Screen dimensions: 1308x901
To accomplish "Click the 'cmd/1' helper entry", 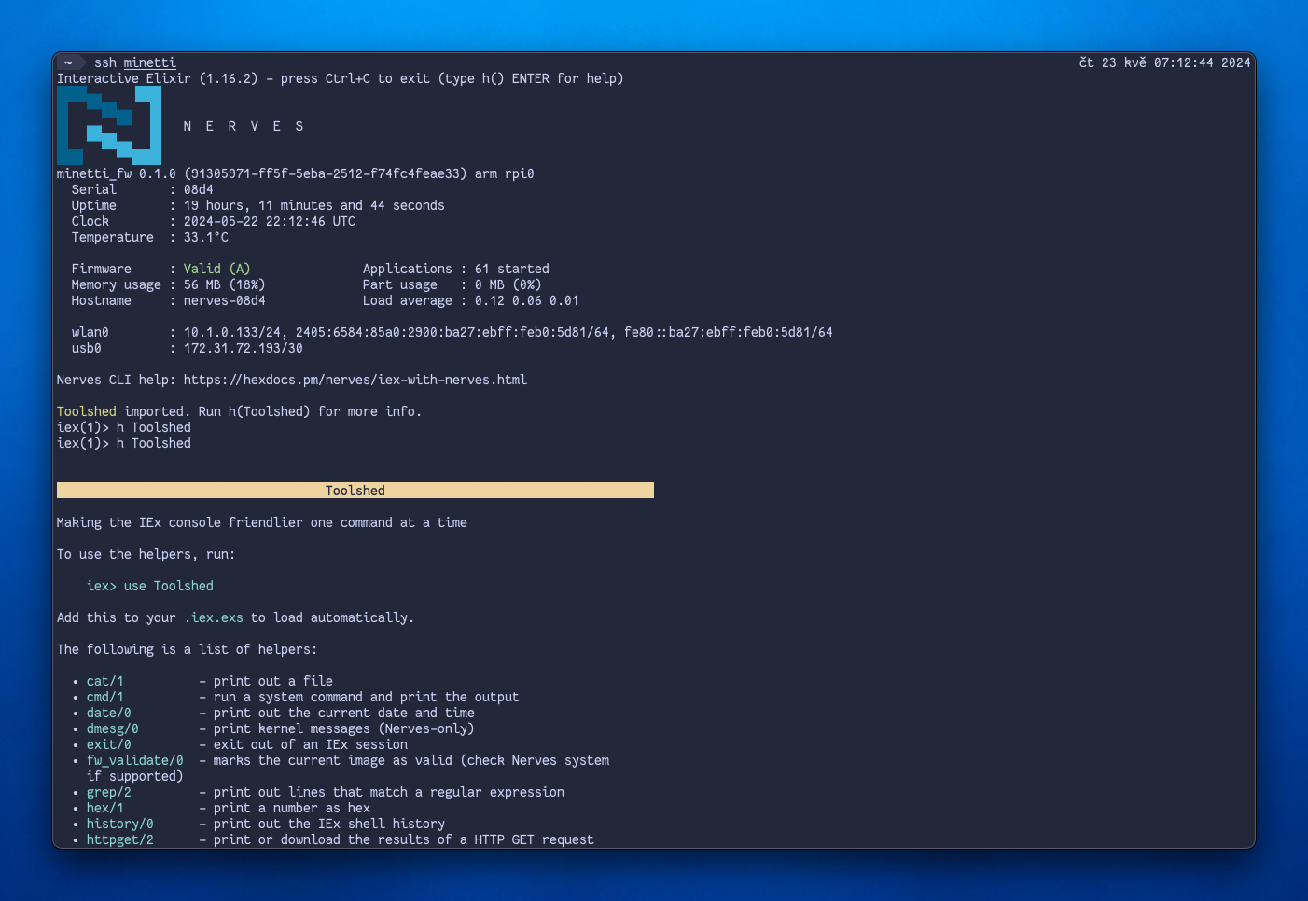I will tap(105, 697).
